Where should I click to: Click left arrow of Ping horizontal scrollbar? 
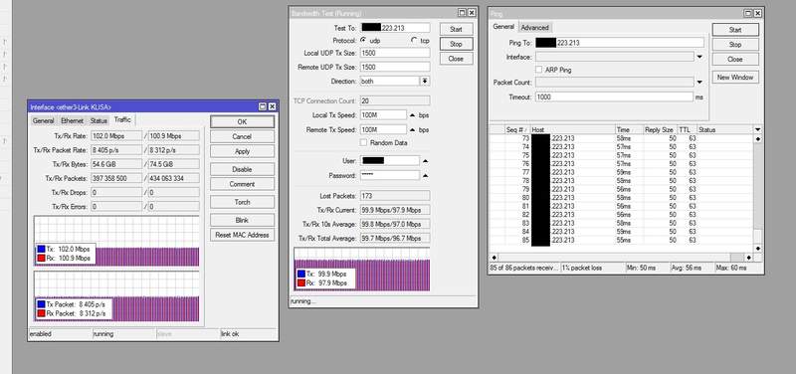coord(494,258)
